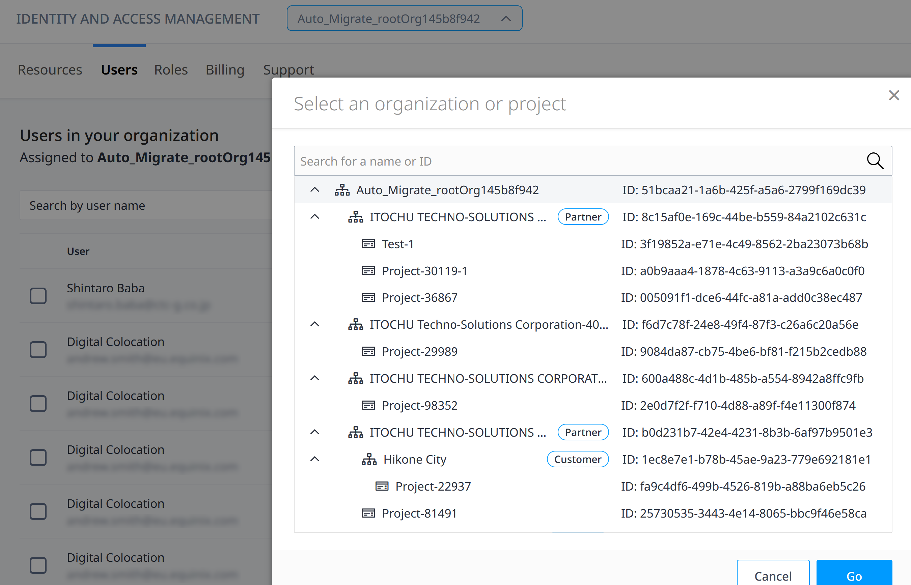Select Hikone City organization name
Viewport: 911px width, 585px height.
(x=415, y=460)
